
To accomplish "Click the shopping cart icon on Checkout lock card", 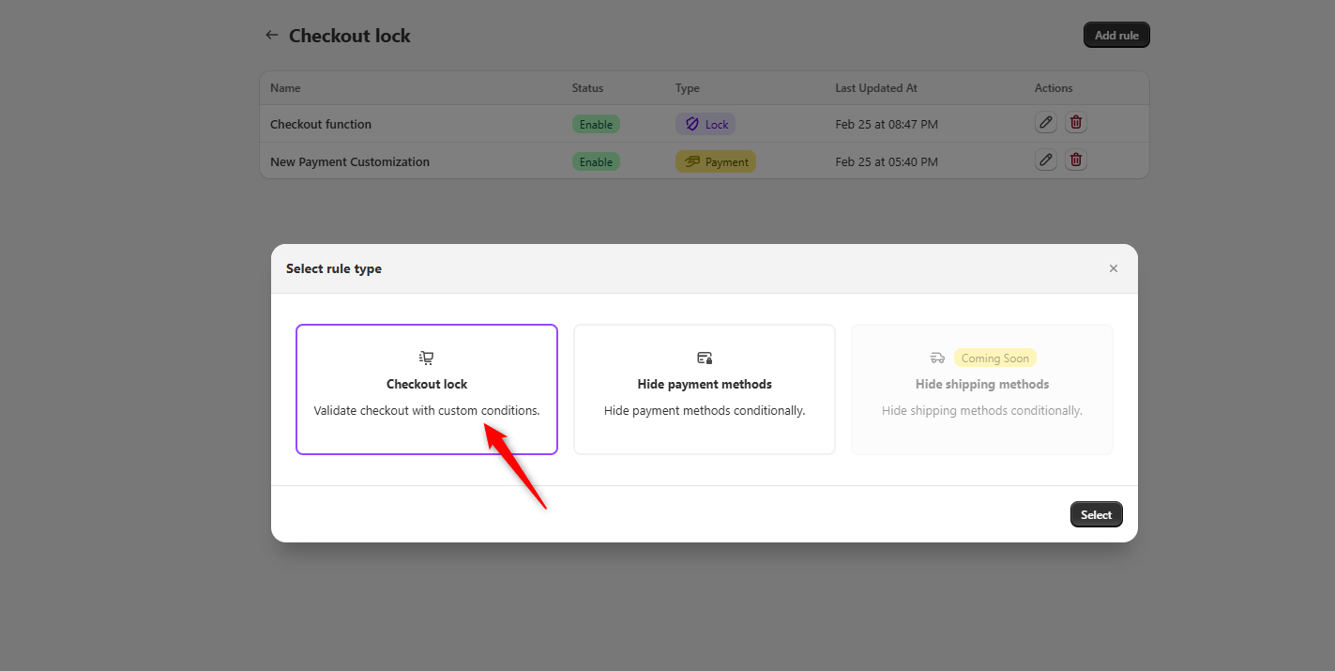I will [426, 358].
